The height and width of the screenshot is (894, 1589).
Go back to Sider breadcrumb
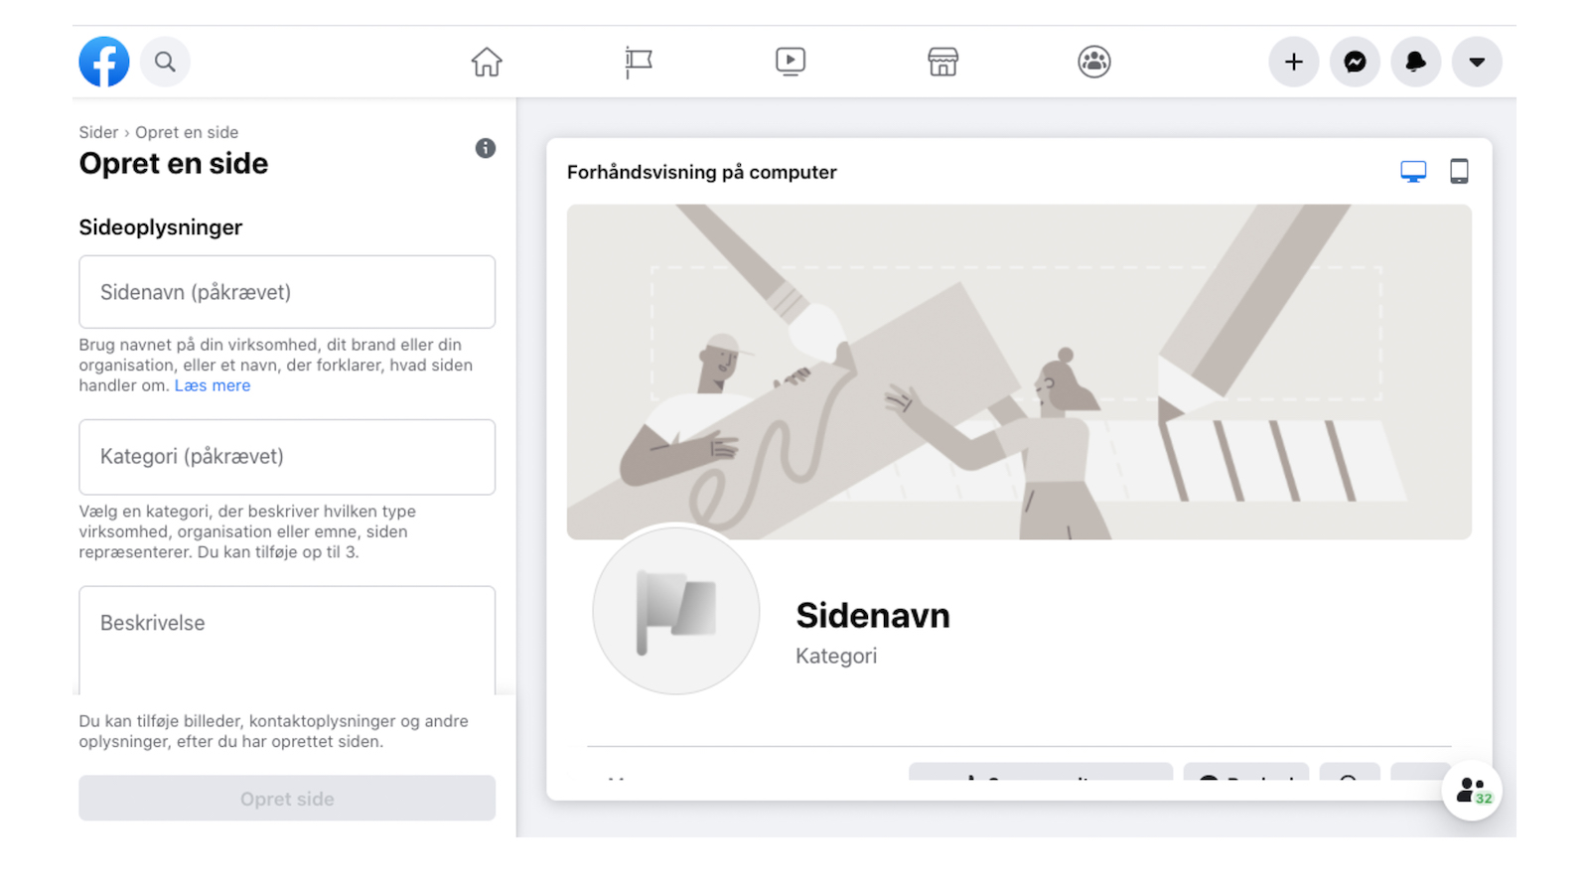tap(97, 131)
